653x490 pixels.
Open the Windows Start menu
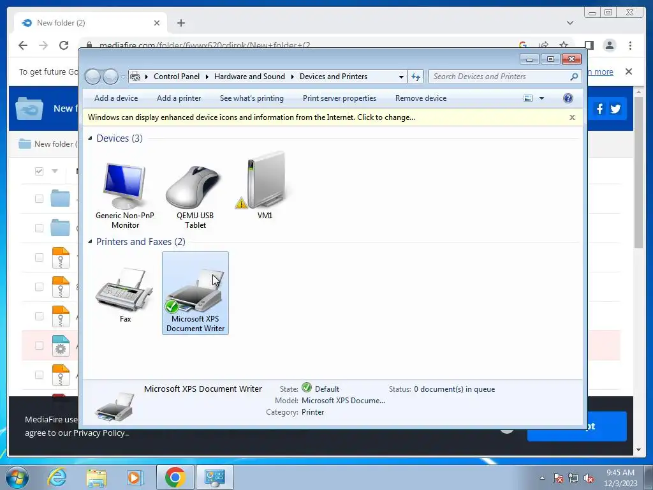[x=17, y=477]
